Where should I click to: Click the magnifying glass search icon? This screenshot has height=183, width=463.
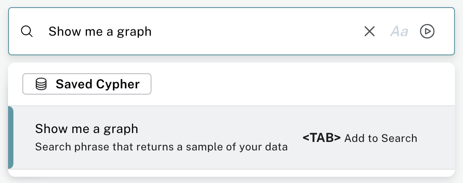click(x=27, y=32)
